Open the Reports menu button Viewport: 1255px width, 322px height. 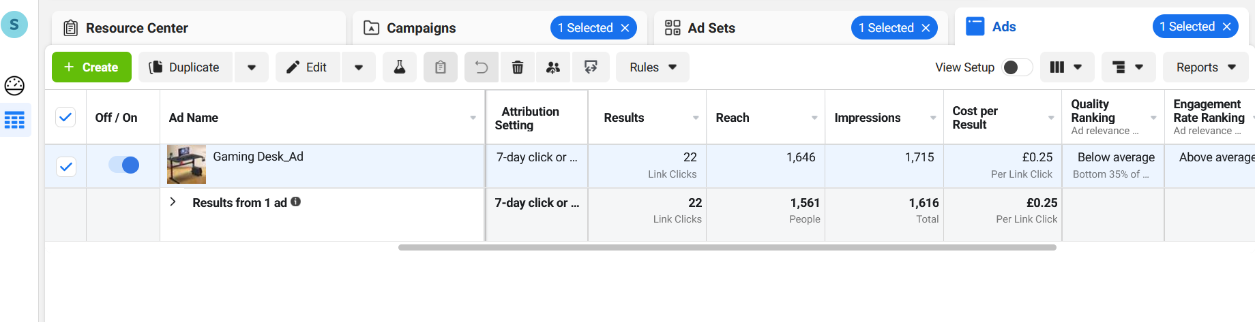click(x=1206, y=67)
